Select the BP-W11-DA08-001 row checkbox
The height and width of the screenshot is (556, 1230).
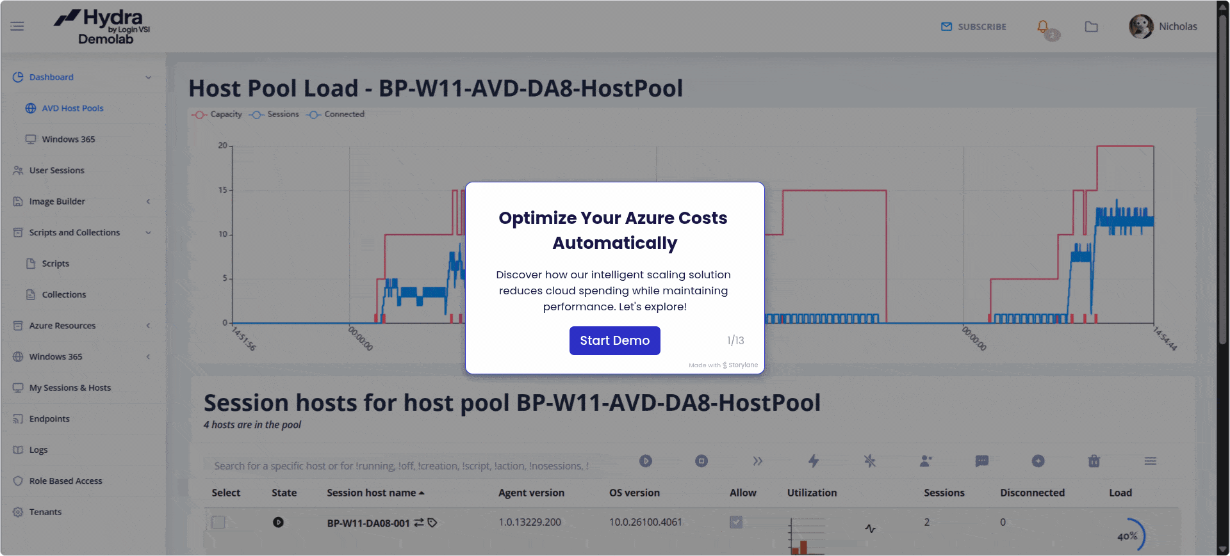tap(218, 522)
